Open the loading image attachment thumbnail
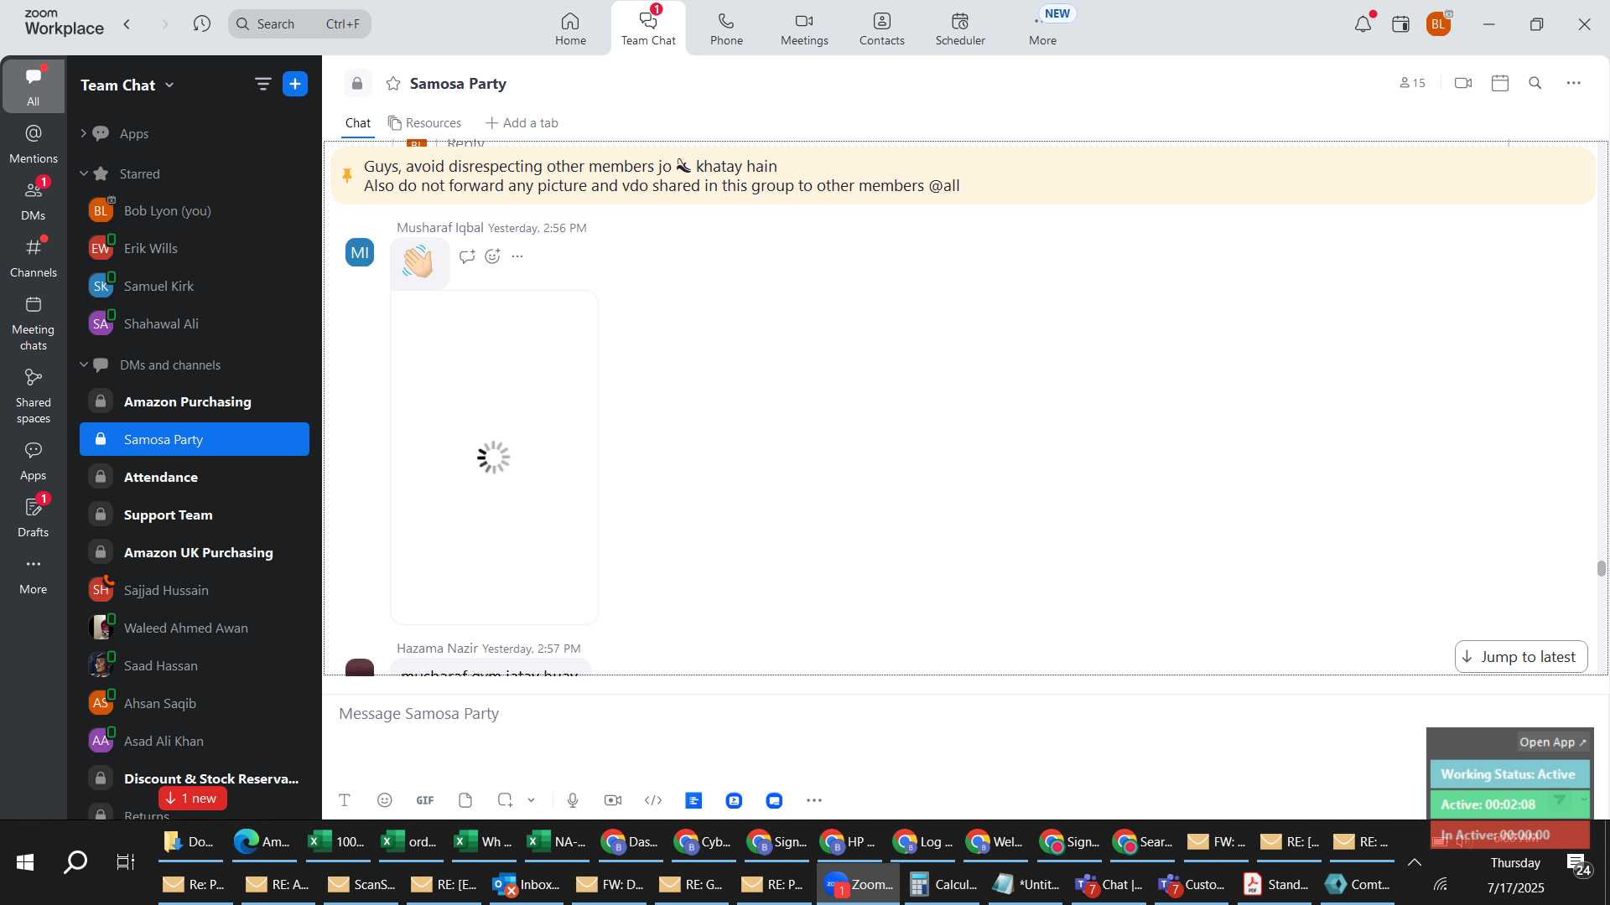This screenshot has height=905, width=1610. click(x=494, y=458)
